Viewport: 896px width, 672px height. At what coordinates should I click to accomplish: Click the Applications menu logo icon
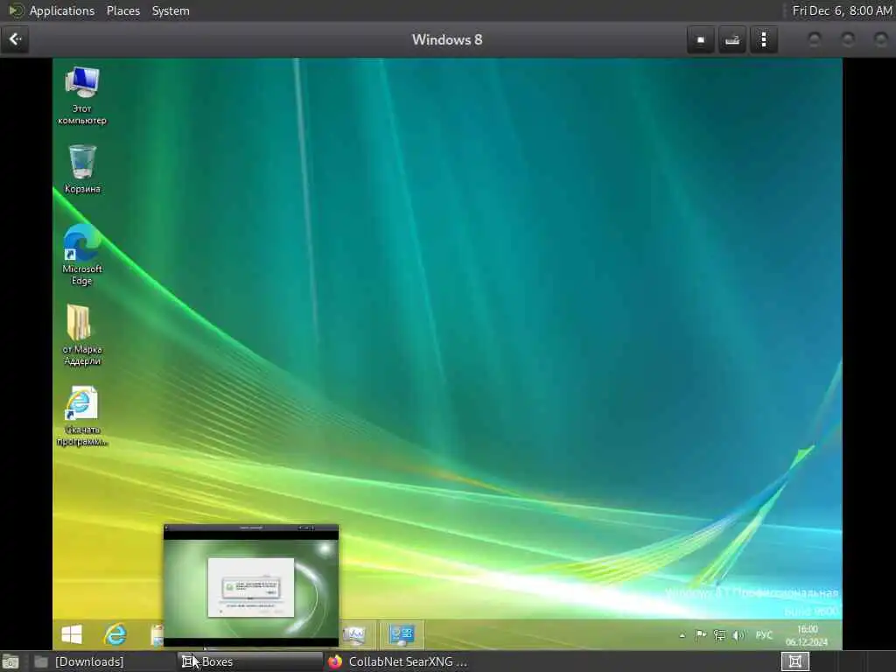click(x=16, y=10)
